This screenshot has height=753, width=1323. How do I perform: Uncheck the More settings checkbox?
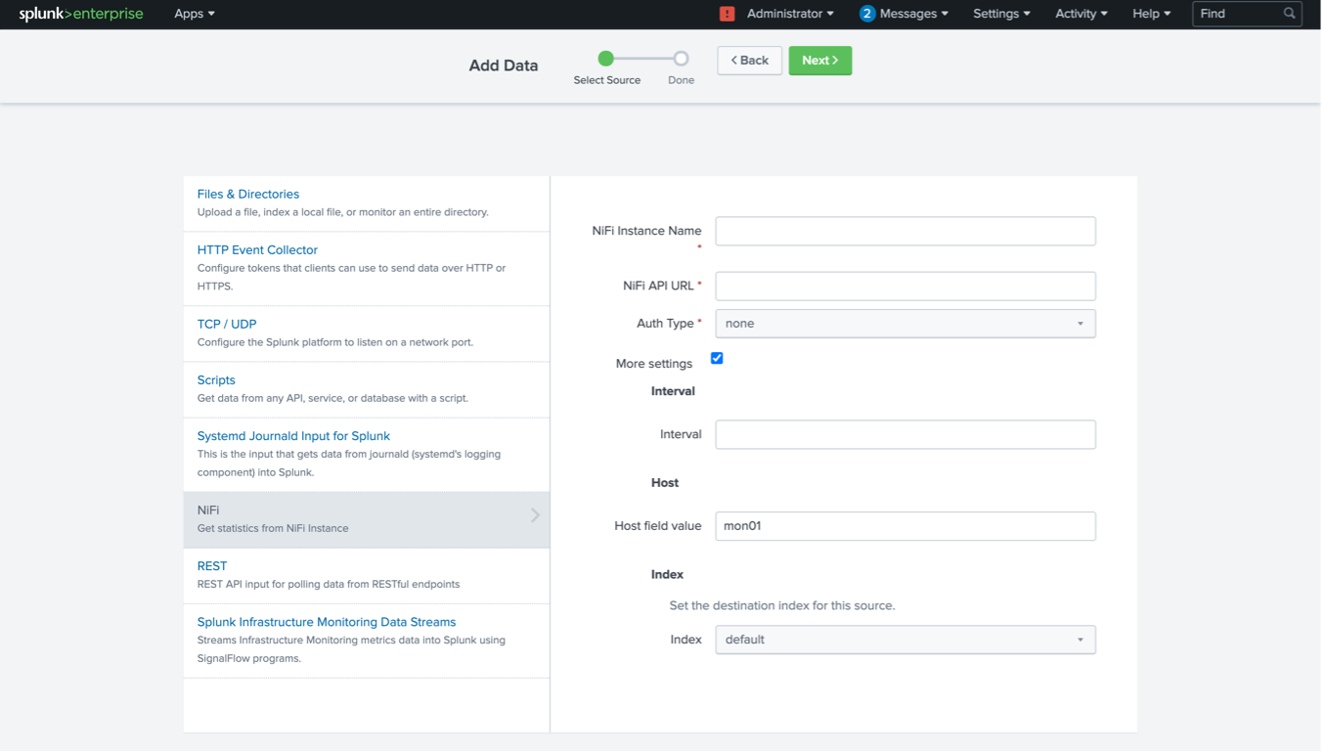(717, 359)
